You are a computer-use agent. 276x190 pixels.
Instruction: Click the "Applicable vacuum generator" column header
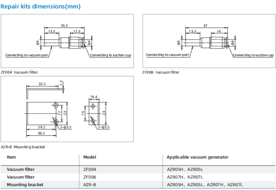197,157
